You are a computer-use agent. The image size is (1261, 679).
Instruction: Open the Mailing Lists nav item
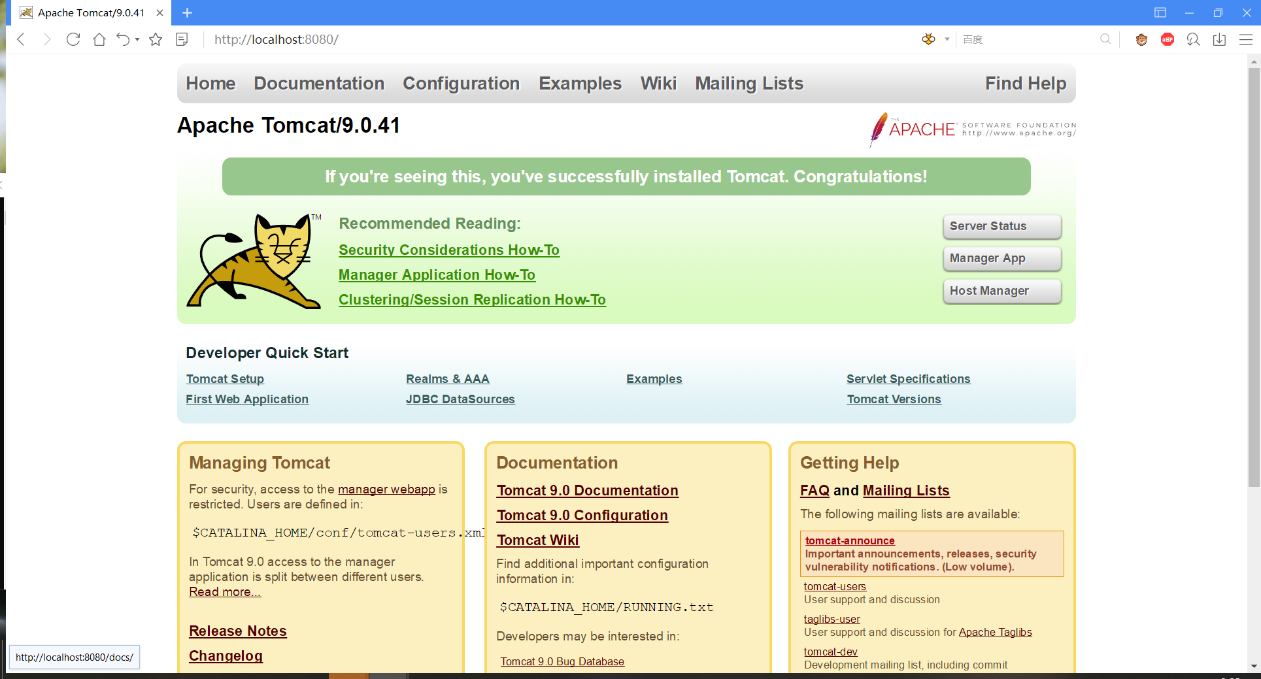(x=749, y=84)
